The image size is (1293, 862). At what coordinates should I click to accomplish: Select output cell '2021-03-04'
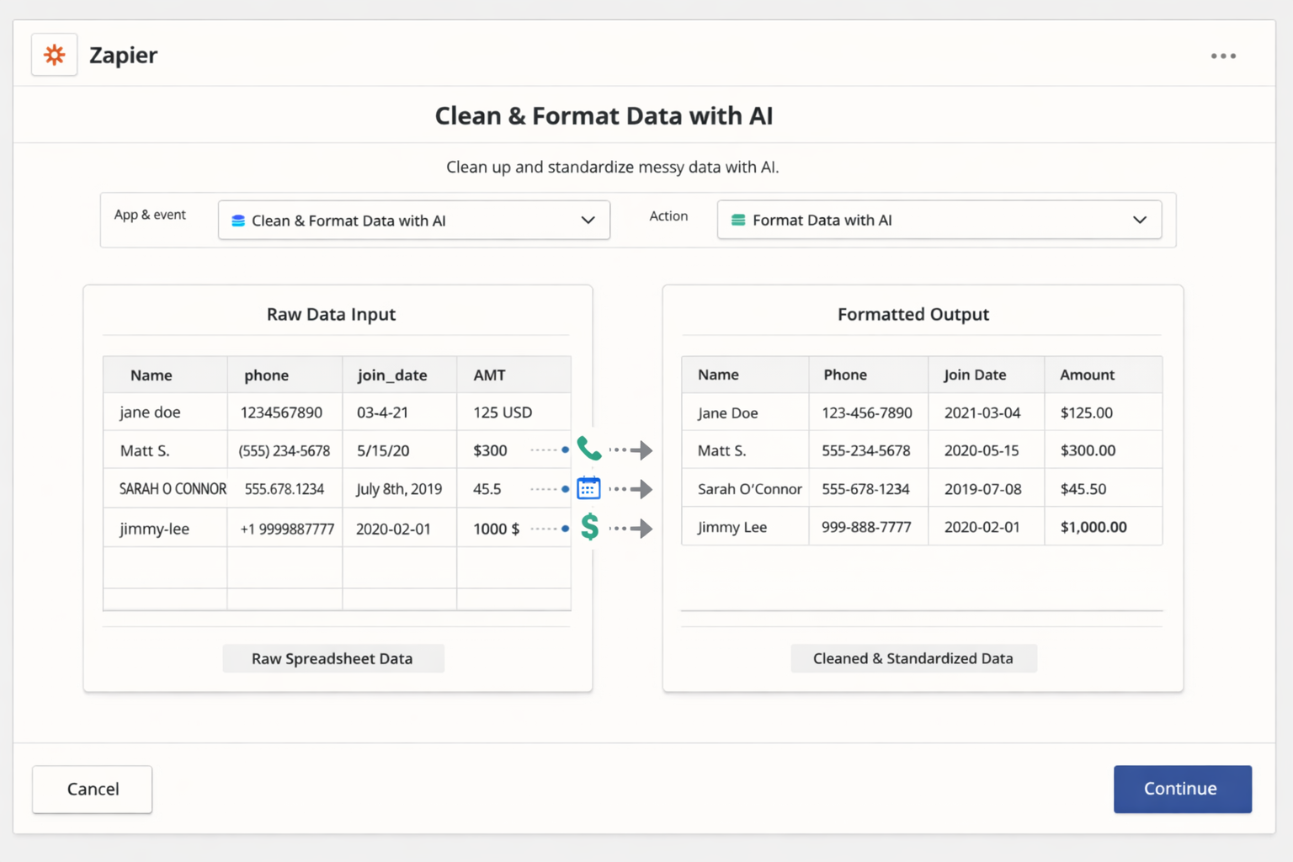pyautogui.click(x=986, y=412)
